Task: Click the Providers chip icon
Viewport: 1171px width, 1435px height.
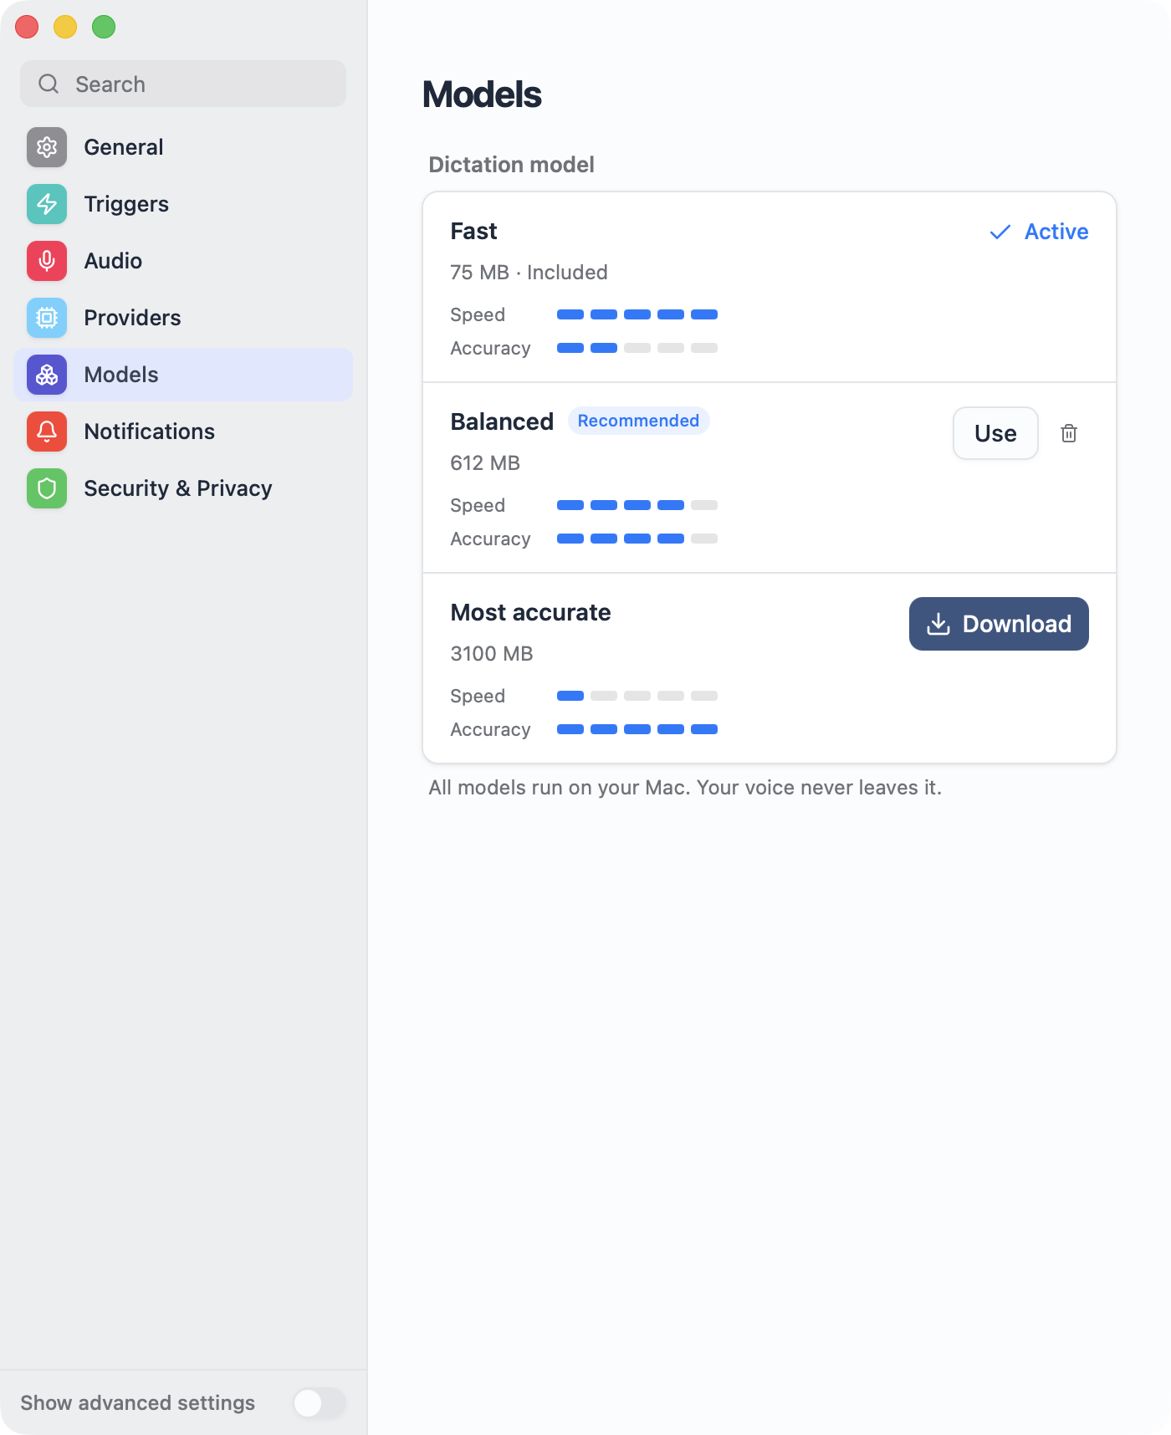Action: click(x=47, y=318)
